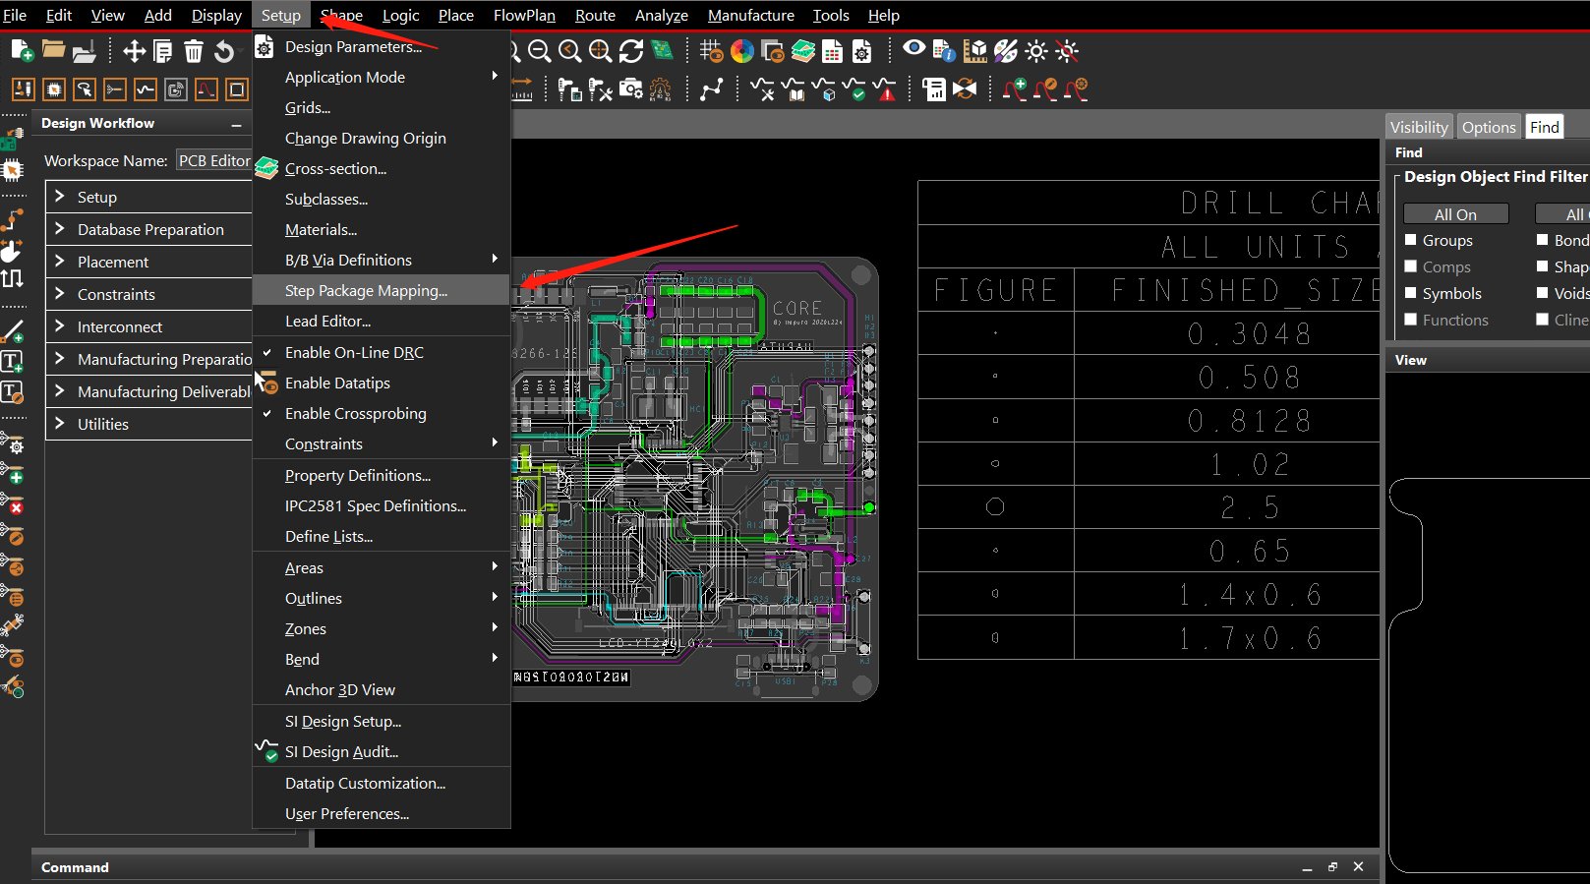Check the Voids checkbox
This screenshot has width=1590, height=884.
click(x=1543, y=293)
